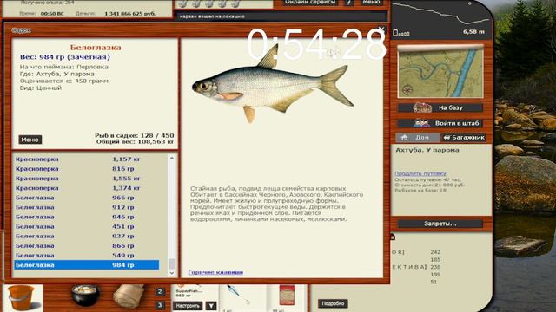The width and height of the screenshot is (556, 312).
Task: Click the bus icon on На базу
Action: [421, 107]
